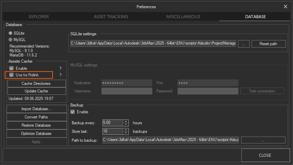Click Test connection button

[262, 91]
